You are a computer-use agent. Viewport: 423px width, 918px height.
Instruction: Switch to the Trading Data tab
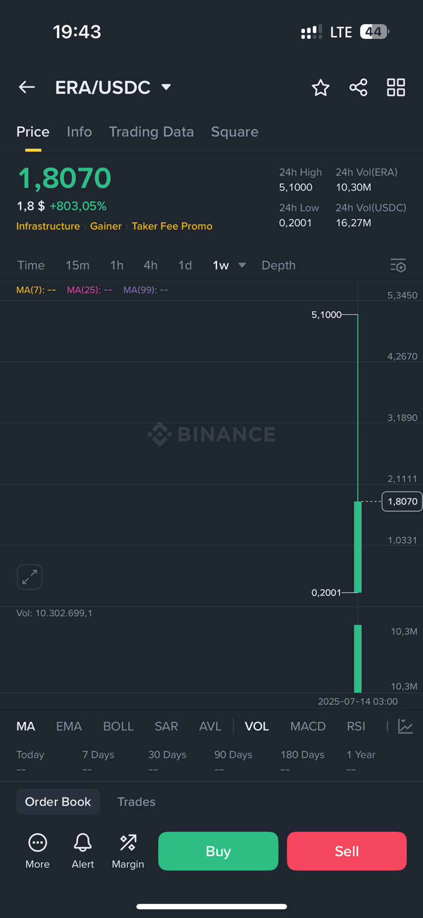point(151,132)
